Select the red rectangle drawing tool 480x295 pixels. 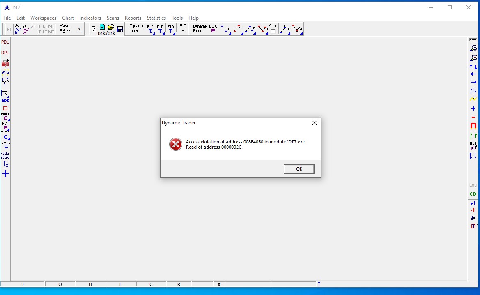coord(5,108)
